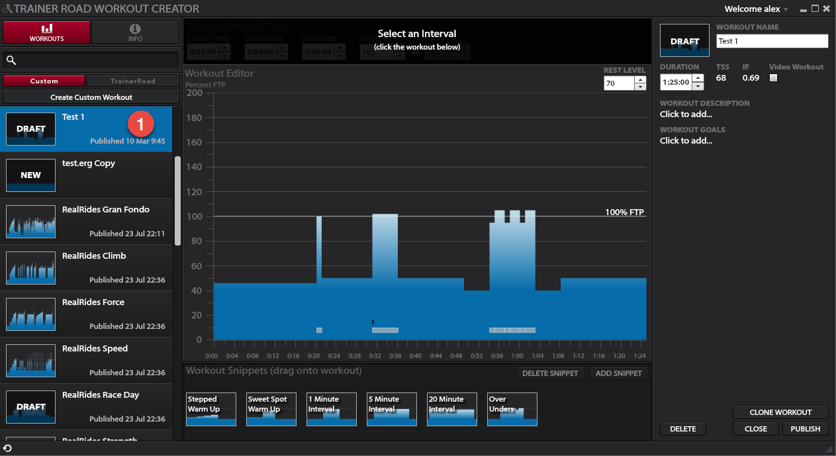Open the RealRides Climb workout

(x=86, y=268)
